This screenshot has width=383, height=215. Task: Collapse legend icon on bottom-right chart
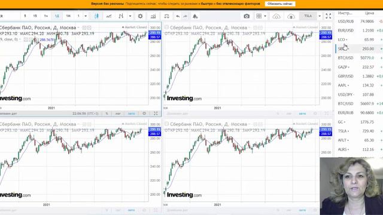point(166,124)
